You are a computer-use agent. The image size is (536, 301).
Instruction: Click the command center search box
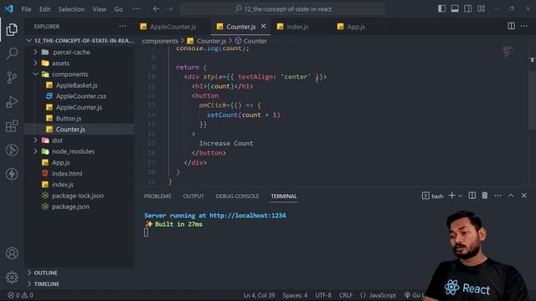click(x=282, y=9)
